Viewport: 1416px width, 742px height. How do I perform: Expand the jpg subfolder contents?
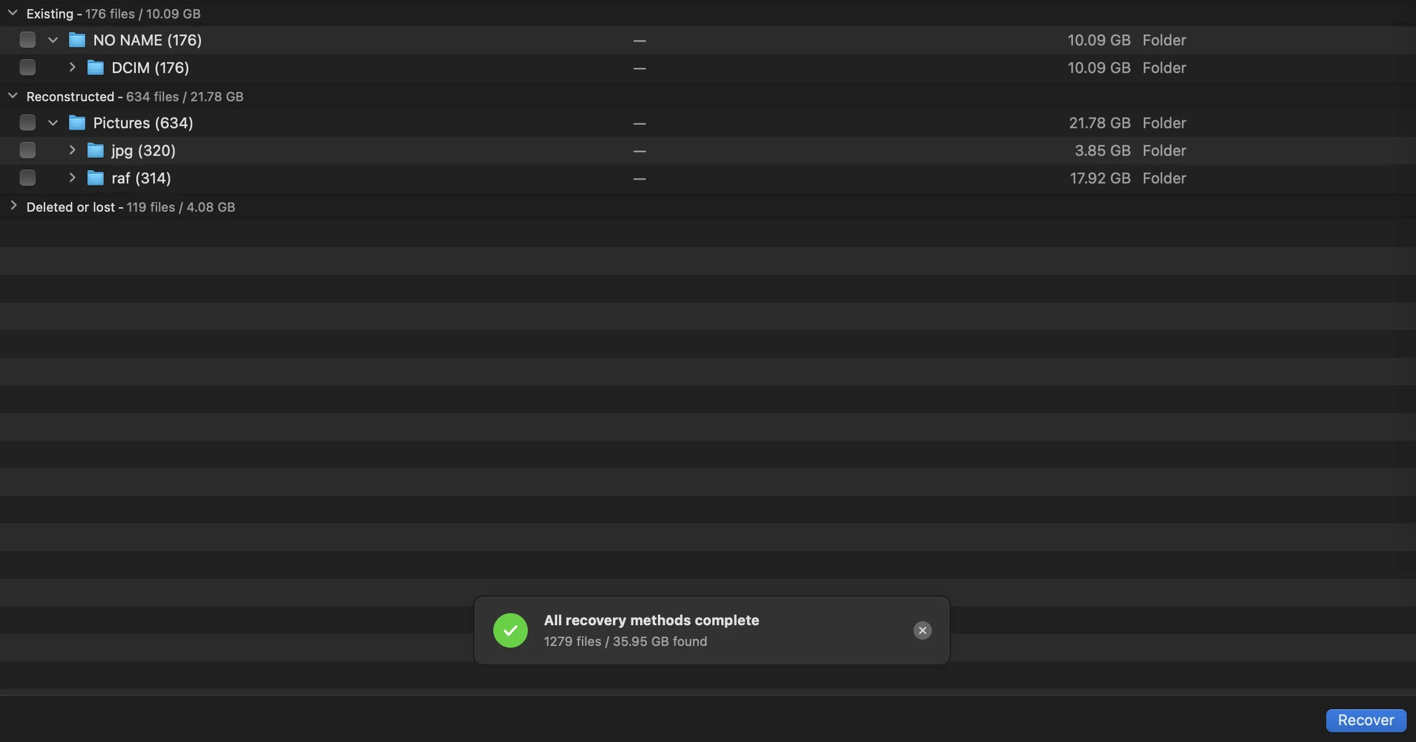(71, 150)
